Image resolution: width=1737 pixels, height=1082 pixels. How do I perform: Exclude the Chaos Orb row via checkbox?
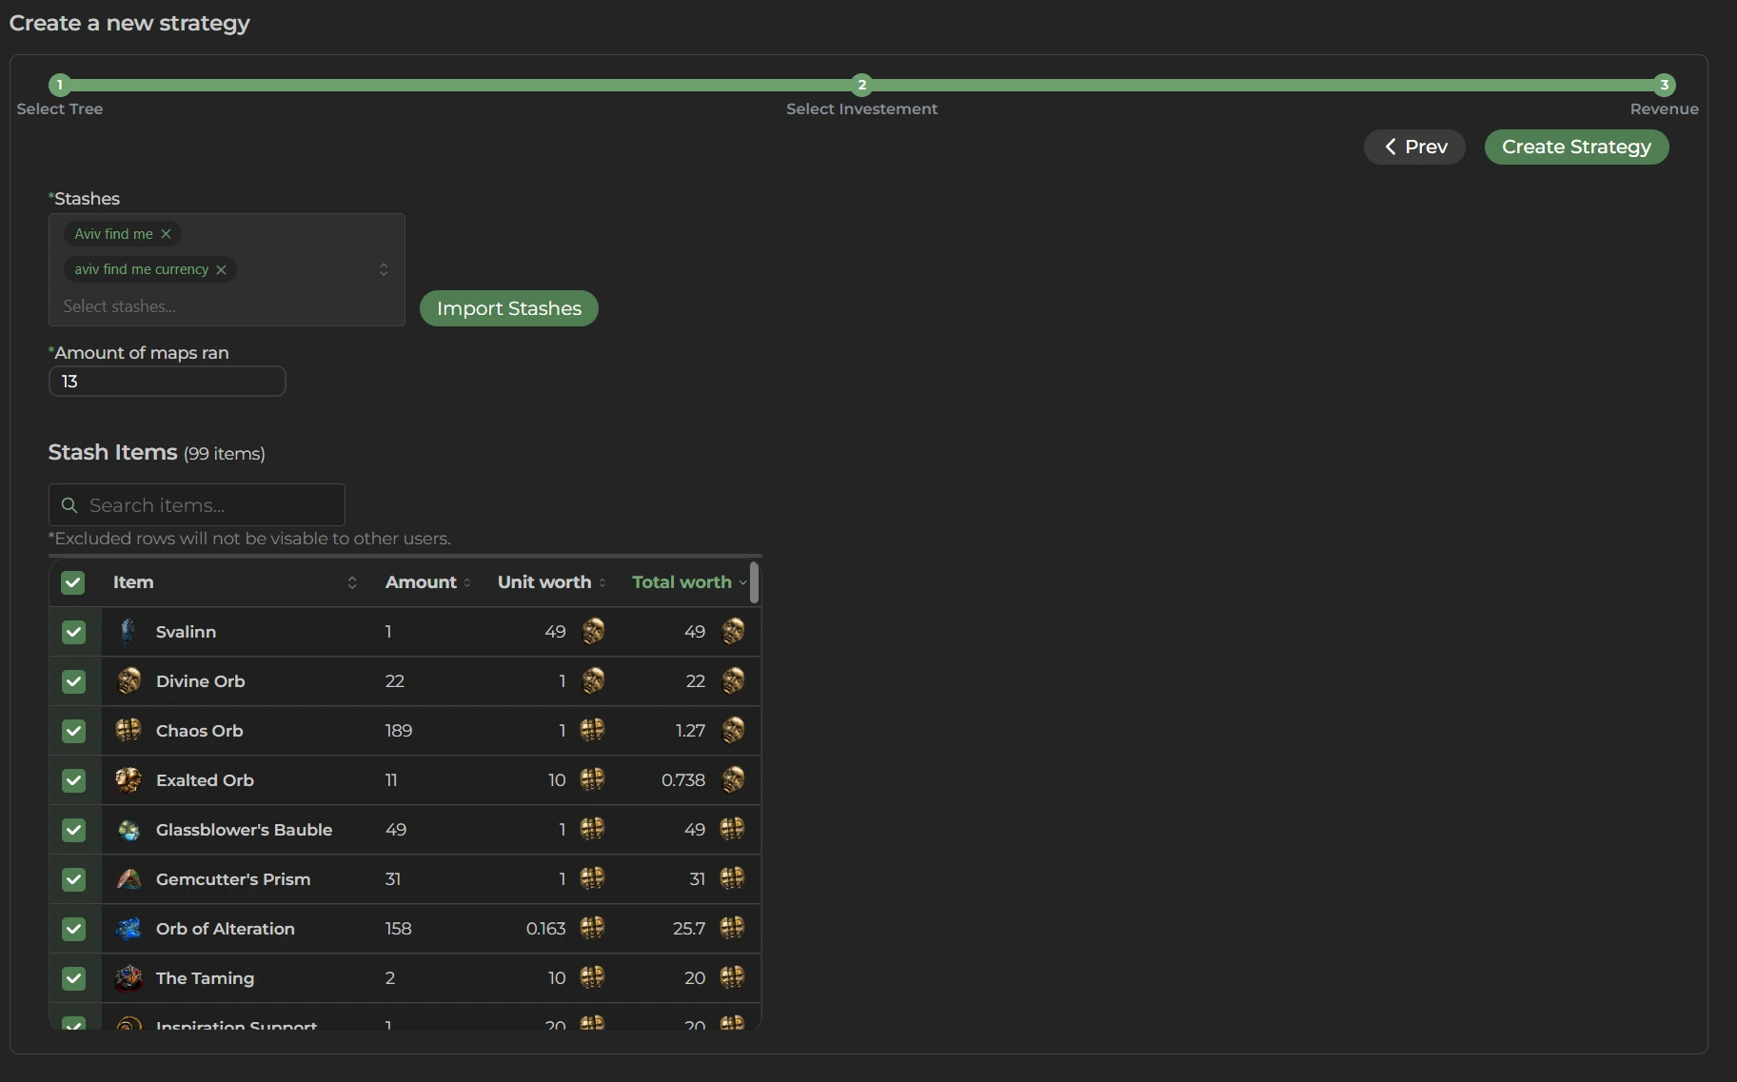click(73, 731)
